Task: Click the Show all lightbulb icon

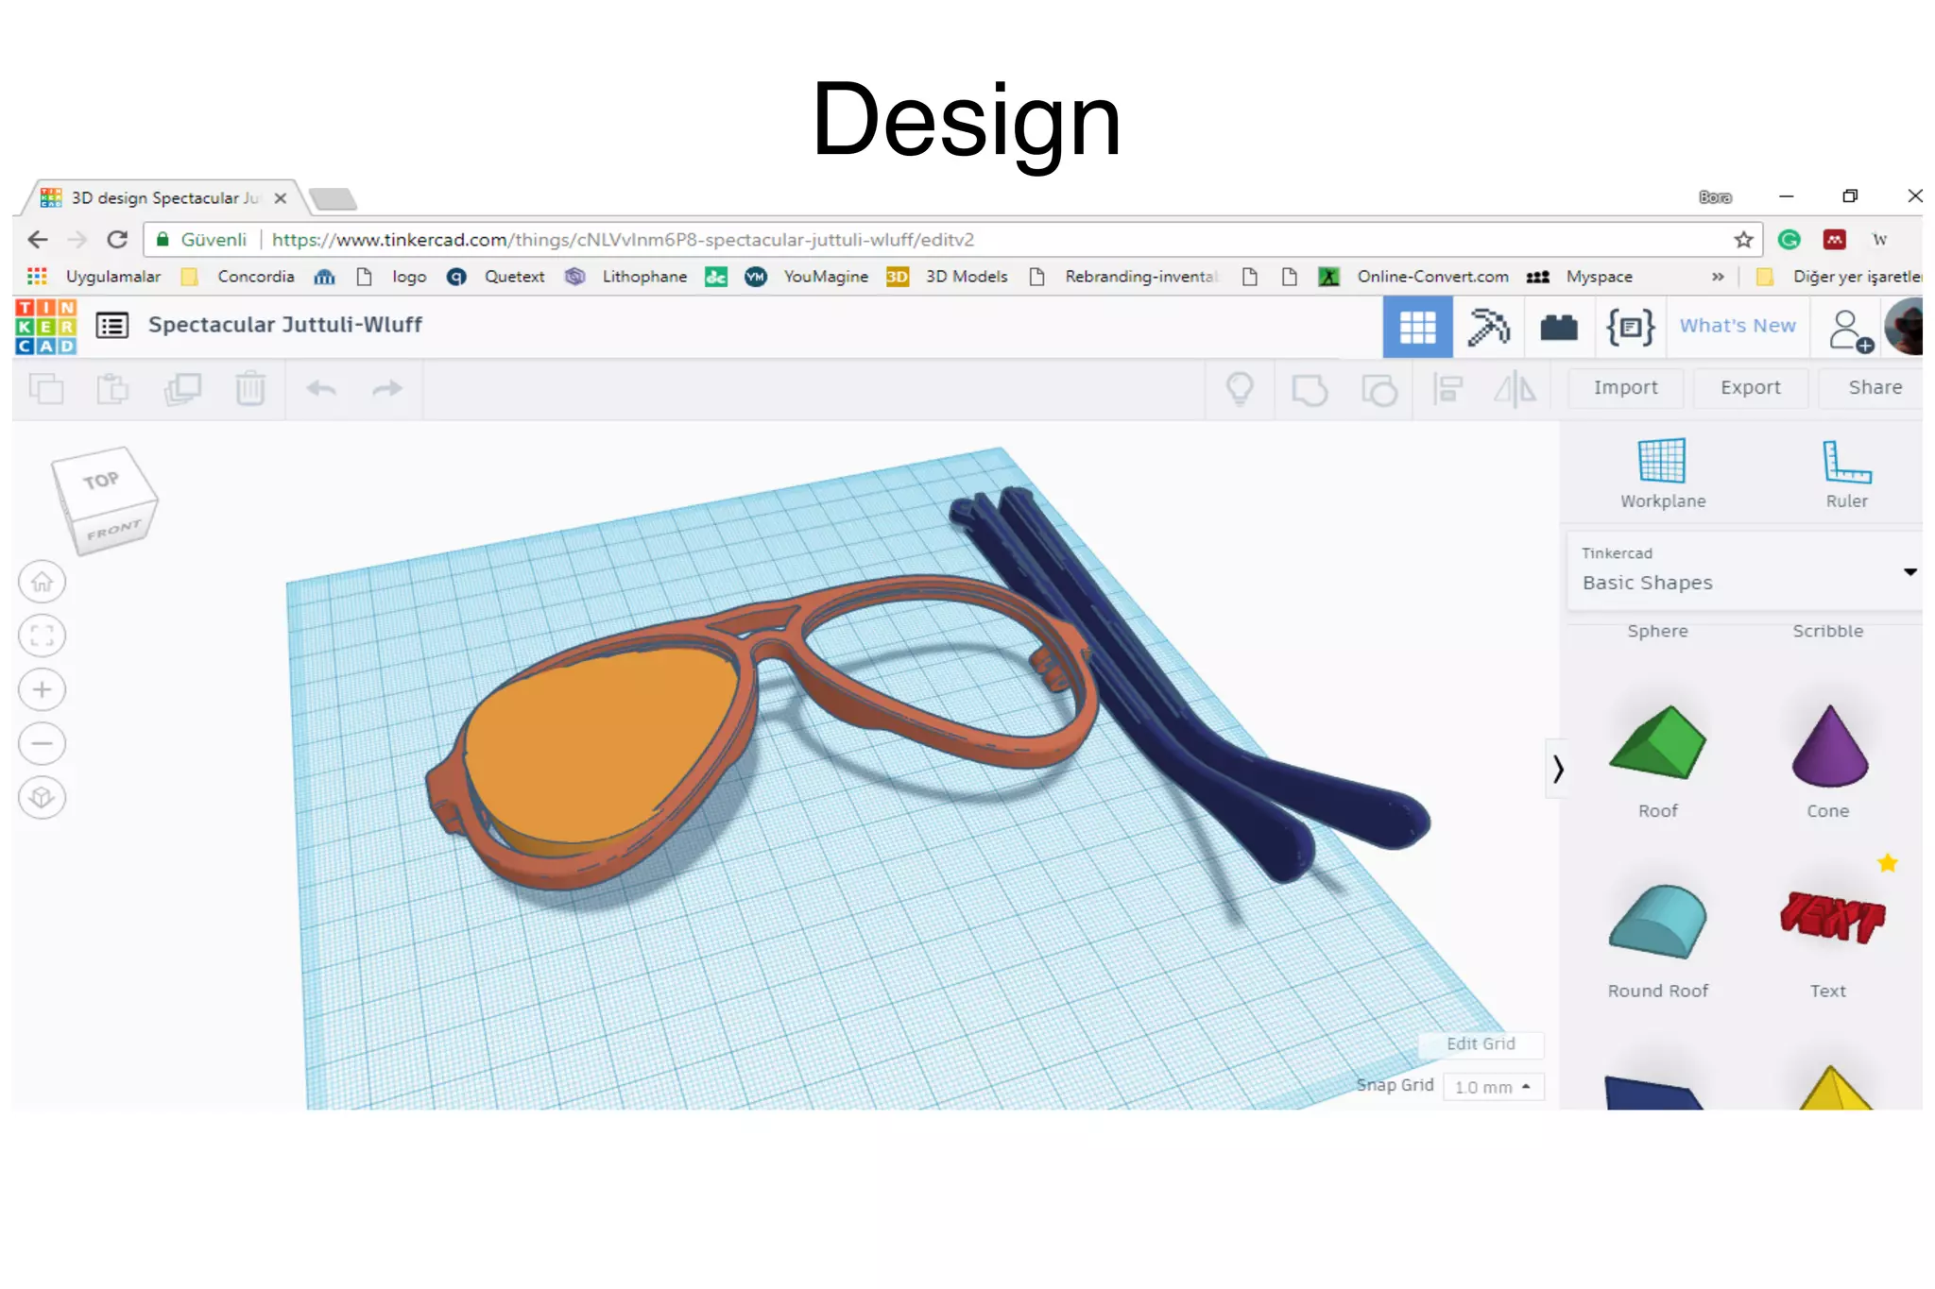Action: 1240,388
